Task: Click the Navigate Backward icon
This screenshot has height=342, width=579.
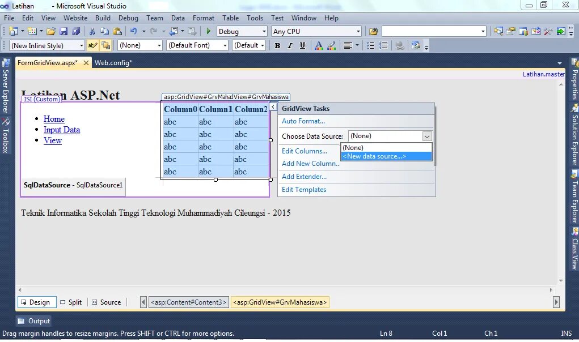Action: 174,32
